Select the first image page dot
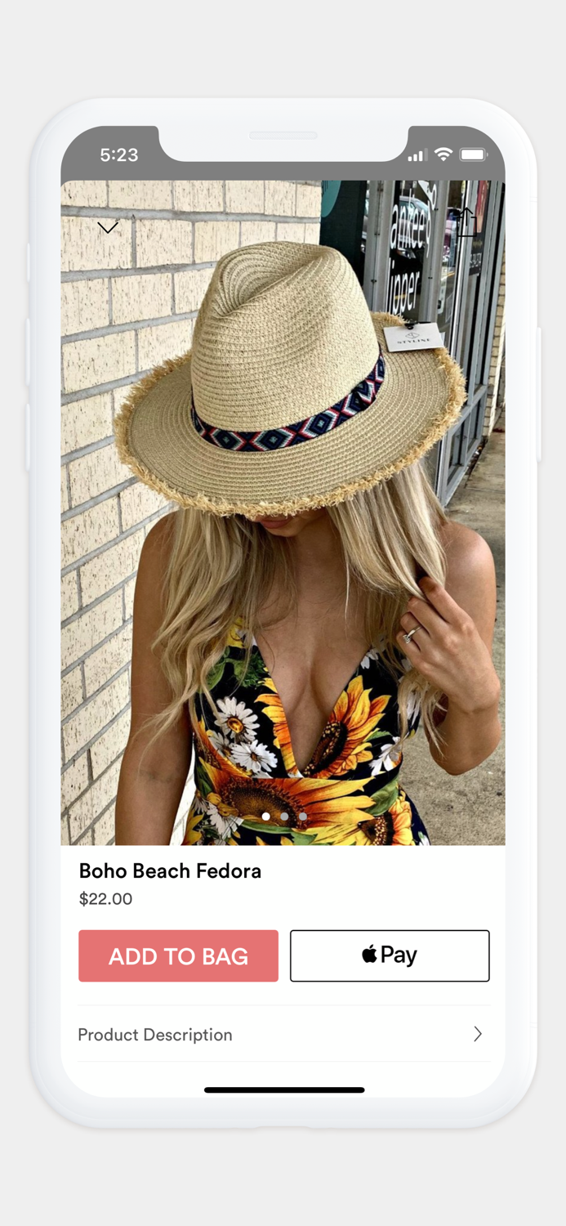The height and width of the screenshot is (1226, 566). (x=266, y=816)
